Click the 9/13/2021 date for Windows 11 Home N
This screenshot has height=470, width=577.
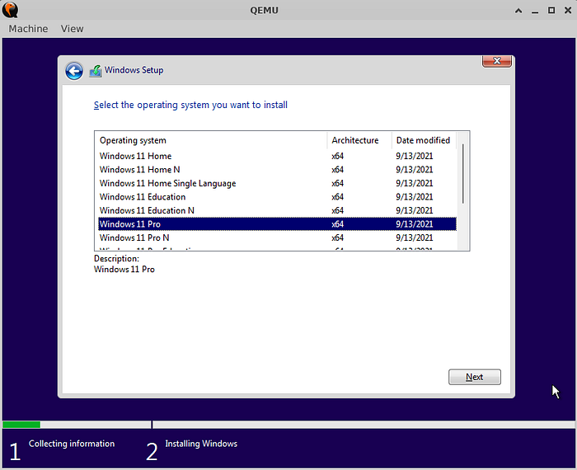click(x=415, y=170)
